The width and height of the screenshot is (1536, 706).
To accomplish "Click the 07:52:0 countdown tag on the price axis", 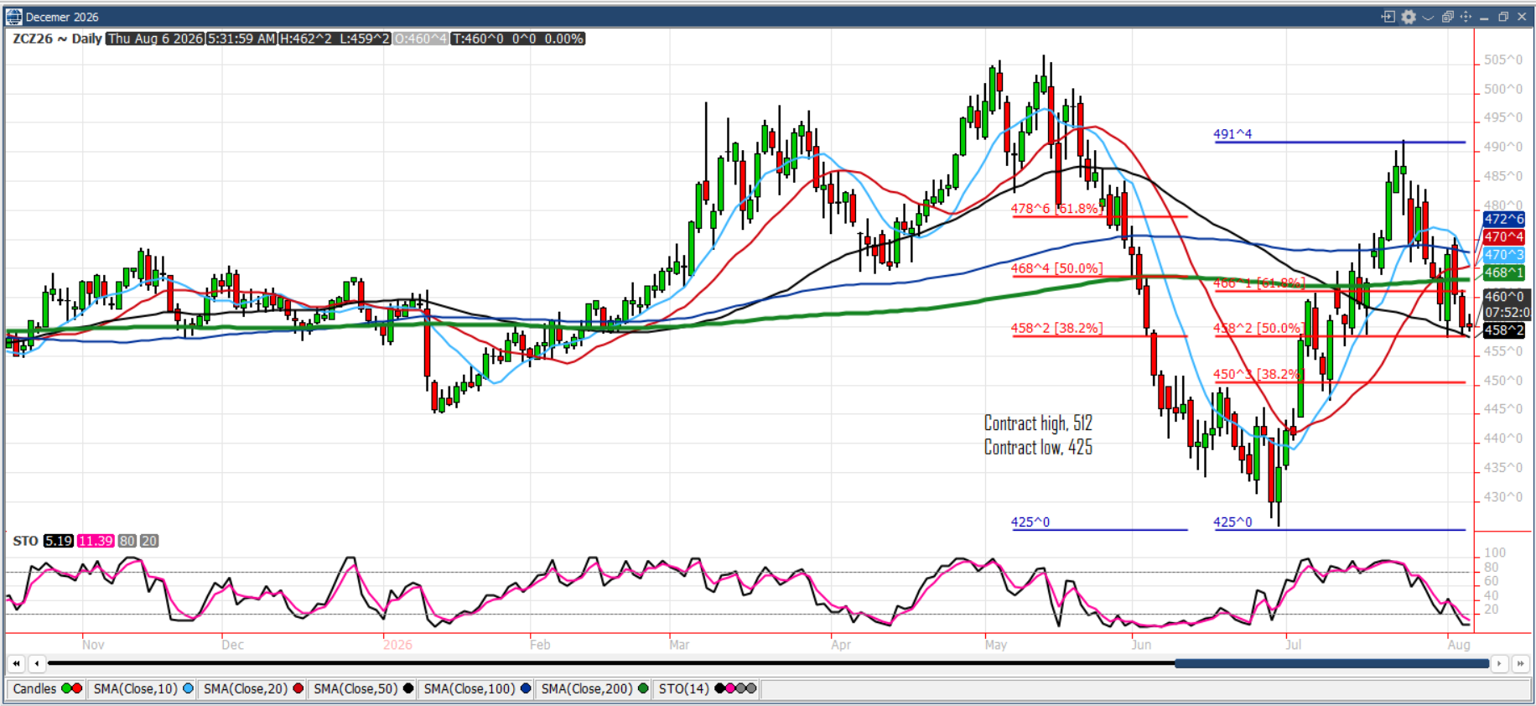I will point(1507,312).
